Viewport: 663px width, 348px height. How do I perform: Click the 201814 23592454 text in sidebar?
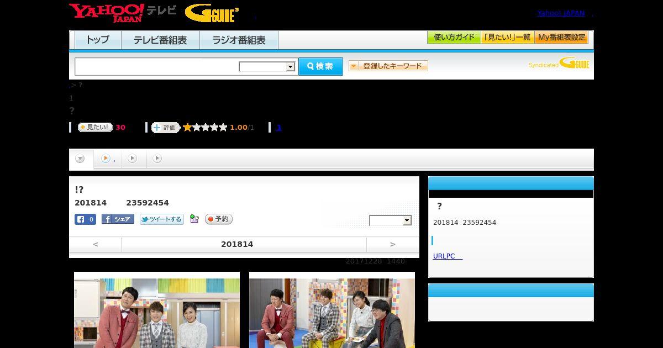[x=465, y=223]
